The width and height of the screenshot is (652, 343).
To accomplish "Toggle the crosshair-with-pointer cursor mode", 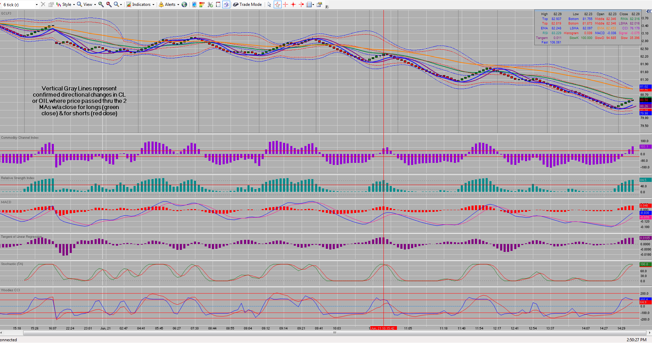I will [278, 4].
